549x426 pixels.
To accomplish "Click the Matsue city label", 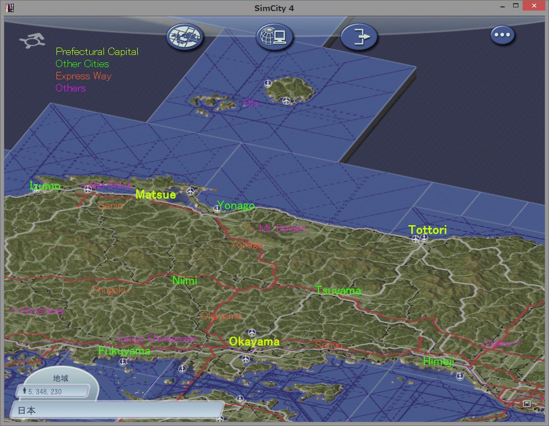I will pyautogui.click(x=155, y=195).
